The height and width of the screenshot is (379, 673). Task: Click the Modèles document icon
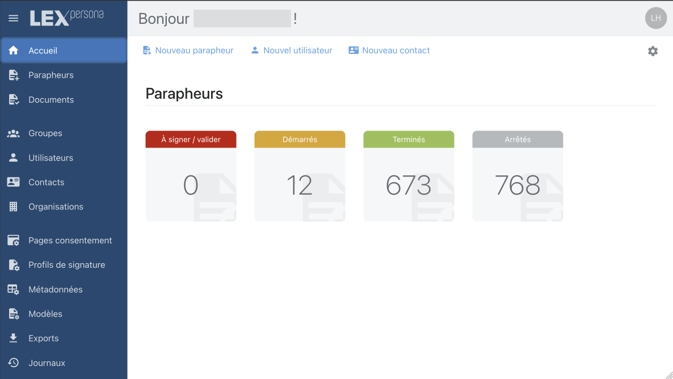click(x=14, y=314)
